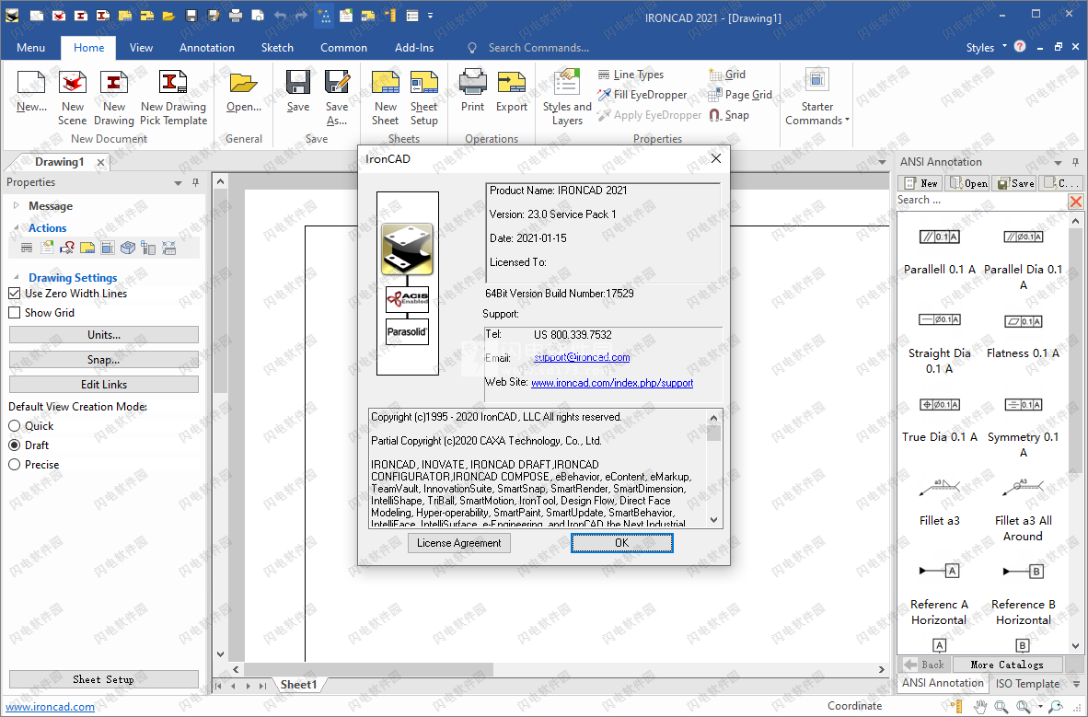1088x717 pixels.
Task: Click OK in IronCAD dialog
Action: point(621,543)
